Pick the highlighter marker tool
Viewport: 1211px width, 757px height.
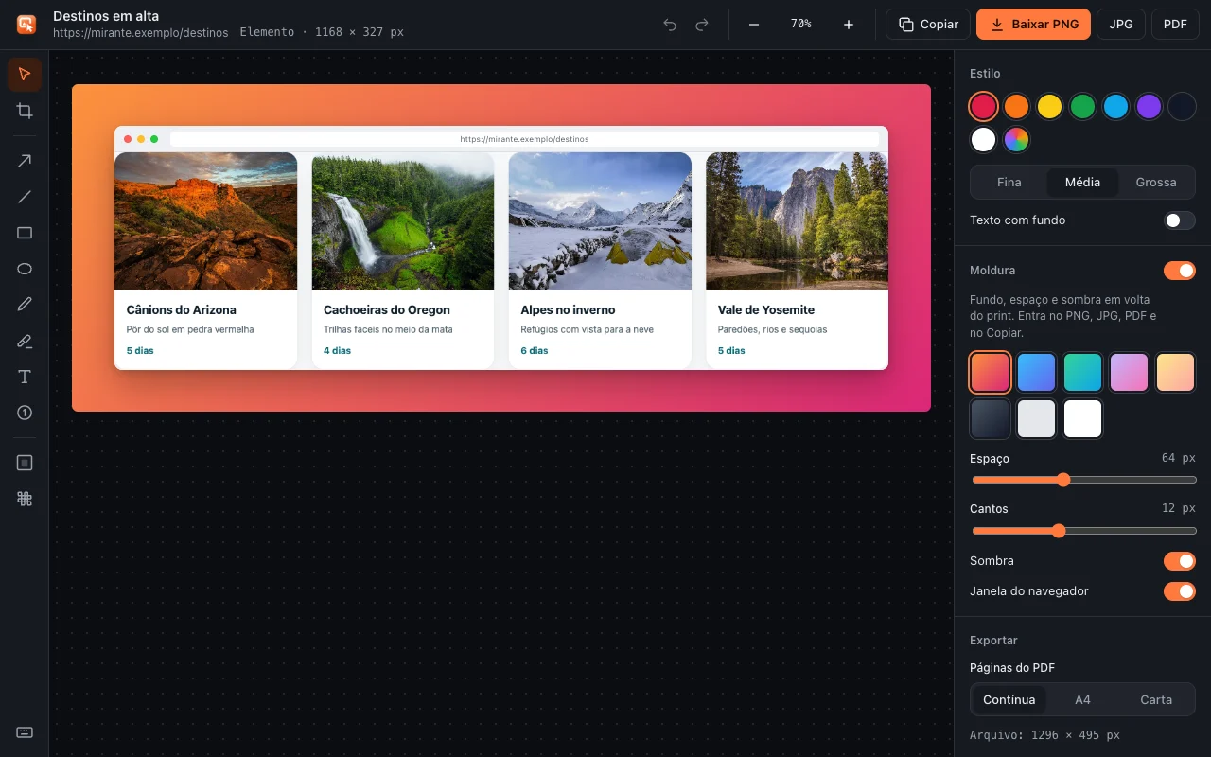coord(25,341)
